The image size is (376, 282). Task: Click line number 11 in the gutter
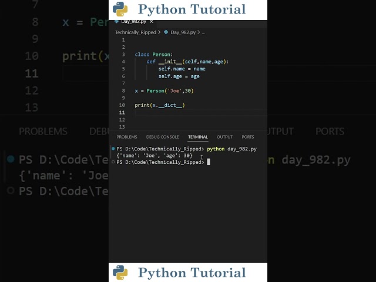[x=122, y=112]
